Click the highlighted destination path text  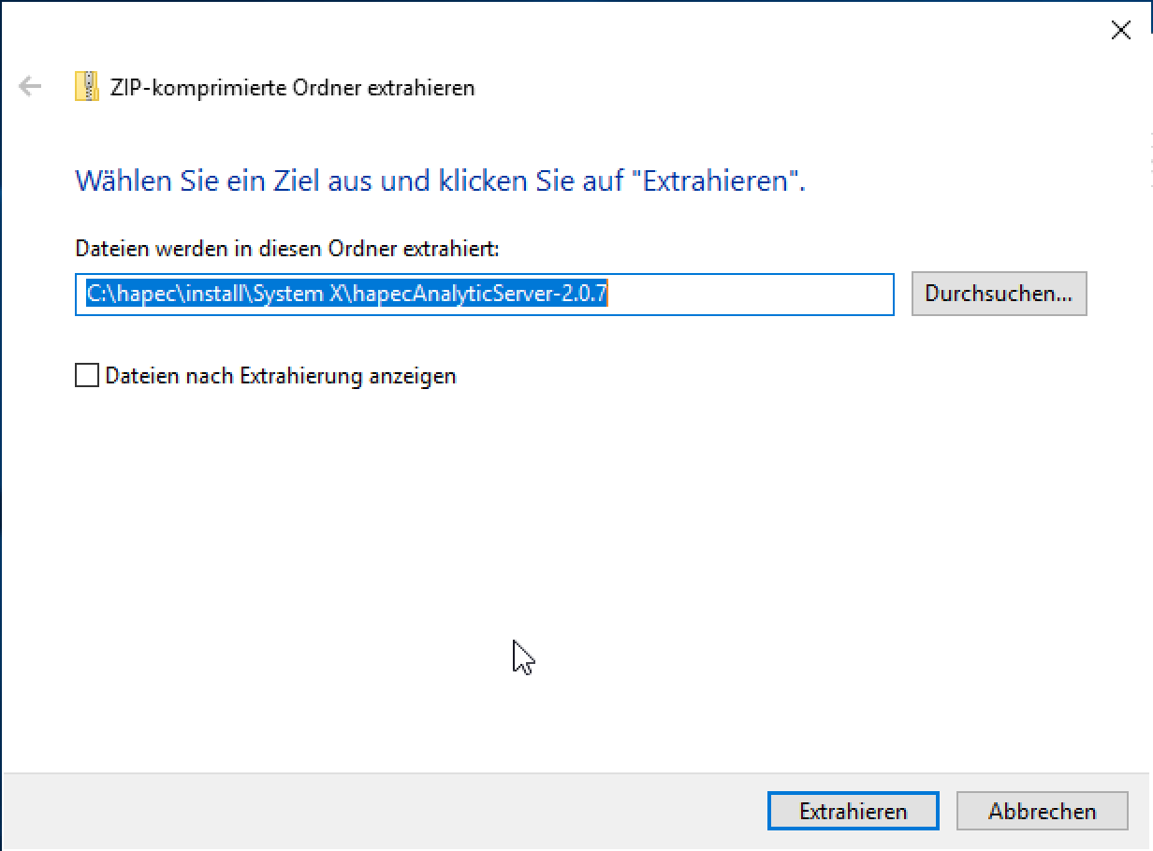point(346,294)
